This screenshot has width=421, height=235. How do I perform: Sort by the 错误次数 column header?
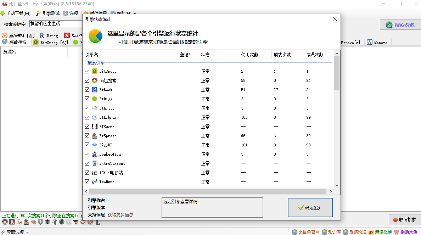tap(319, 55)
